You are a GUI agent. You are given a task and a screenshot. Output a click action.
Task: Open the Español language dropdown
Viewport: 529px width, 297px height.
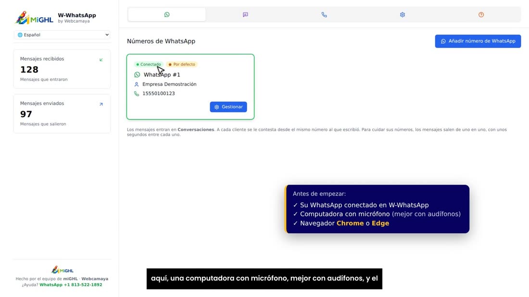(62, 35)
